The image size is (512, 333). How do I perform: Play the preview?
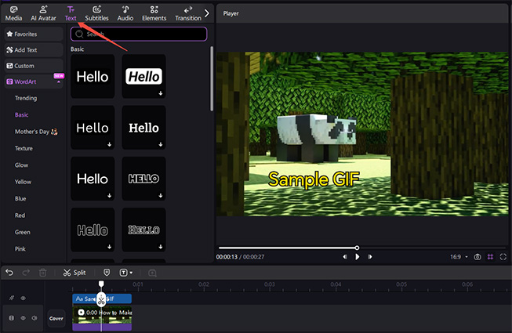coord(358,257)
